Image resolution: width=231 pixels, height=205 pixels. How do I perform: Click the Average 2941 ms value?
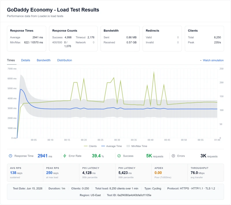(x=38, y=37)
